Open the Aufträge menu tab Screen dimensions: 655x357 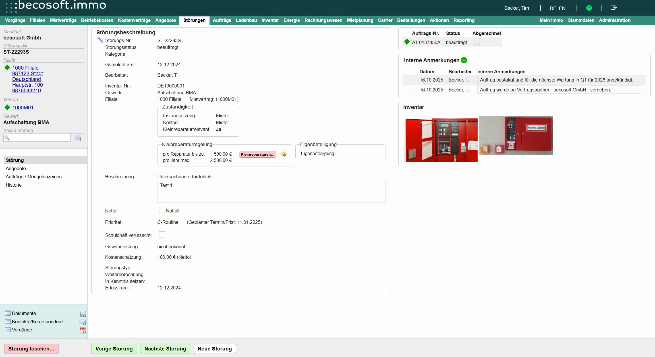(222, 20)
